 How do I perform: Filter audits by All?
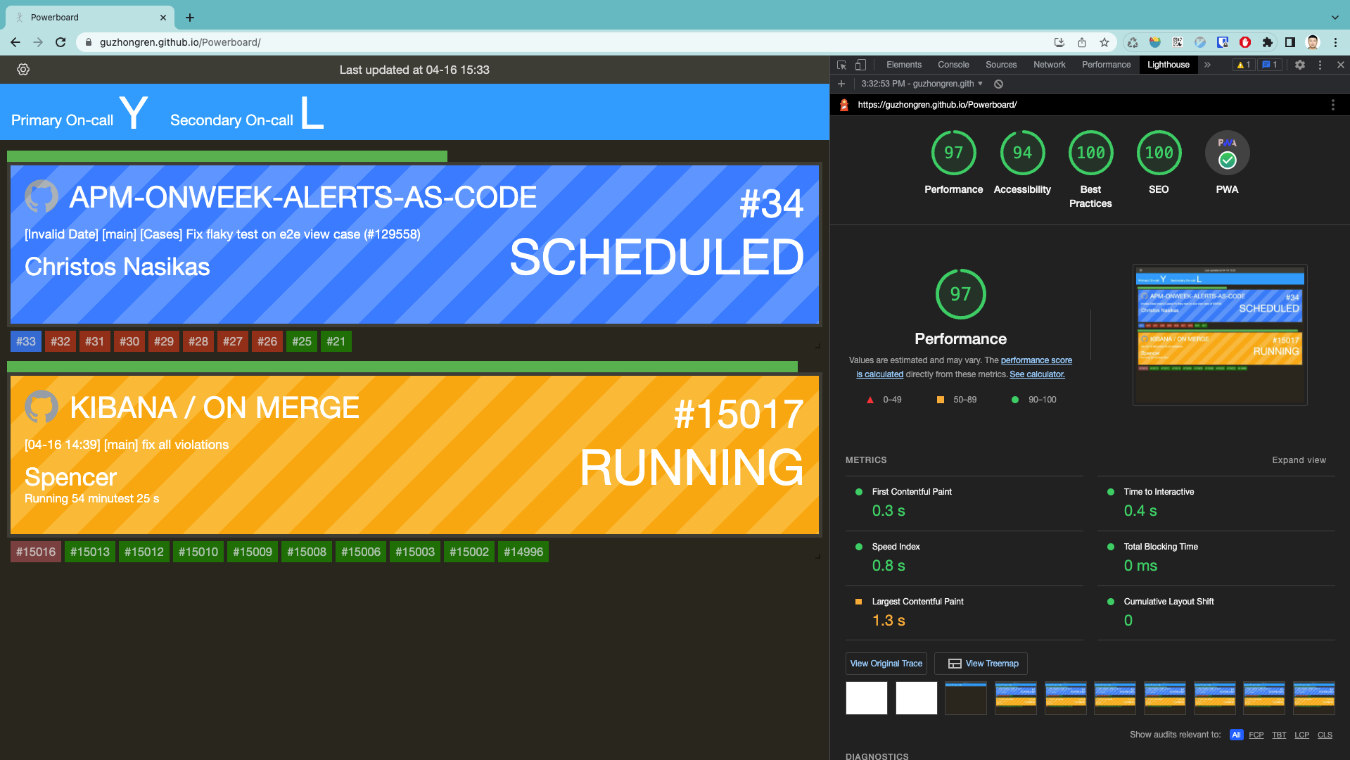(x=1236, y=735)
